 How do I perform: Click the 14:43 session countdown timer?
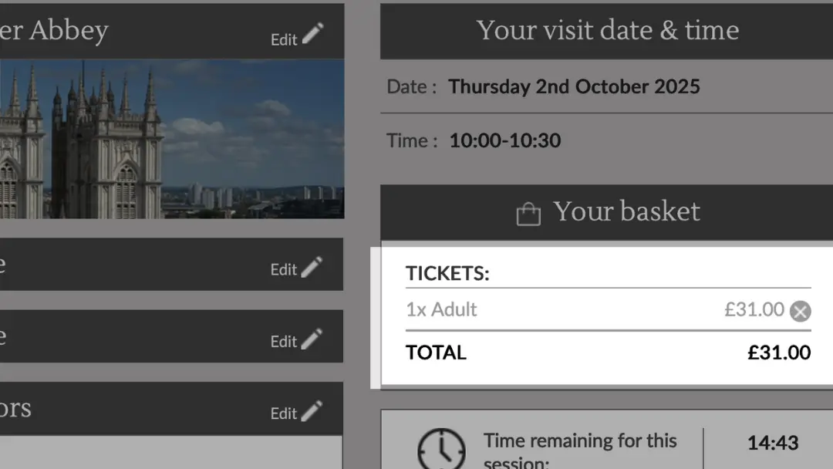pos(772,443)
